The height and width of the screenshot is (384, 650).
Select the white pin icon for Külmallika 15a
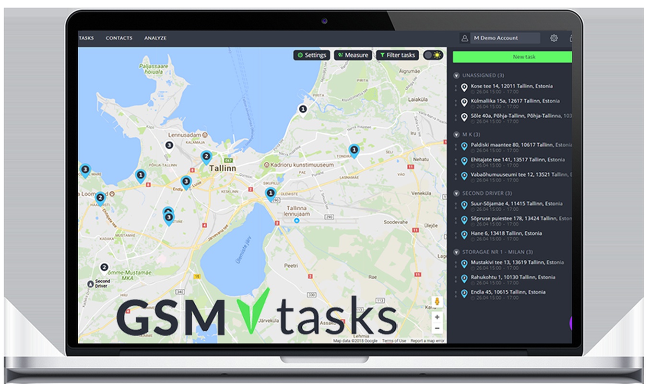464,102
